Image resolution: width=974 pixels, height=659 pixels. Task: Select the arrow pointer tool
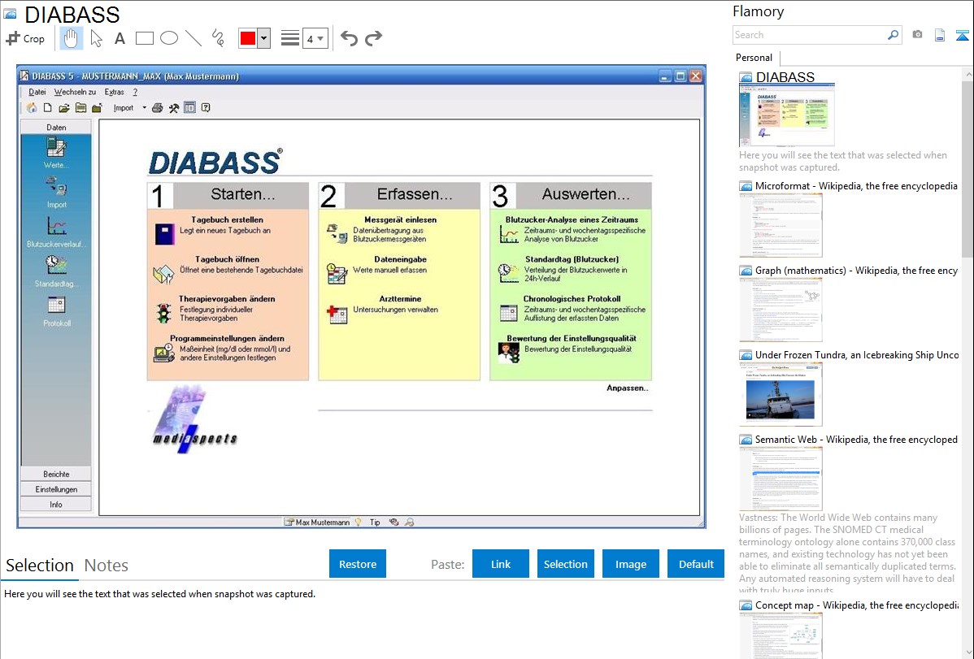coord(96,38)
